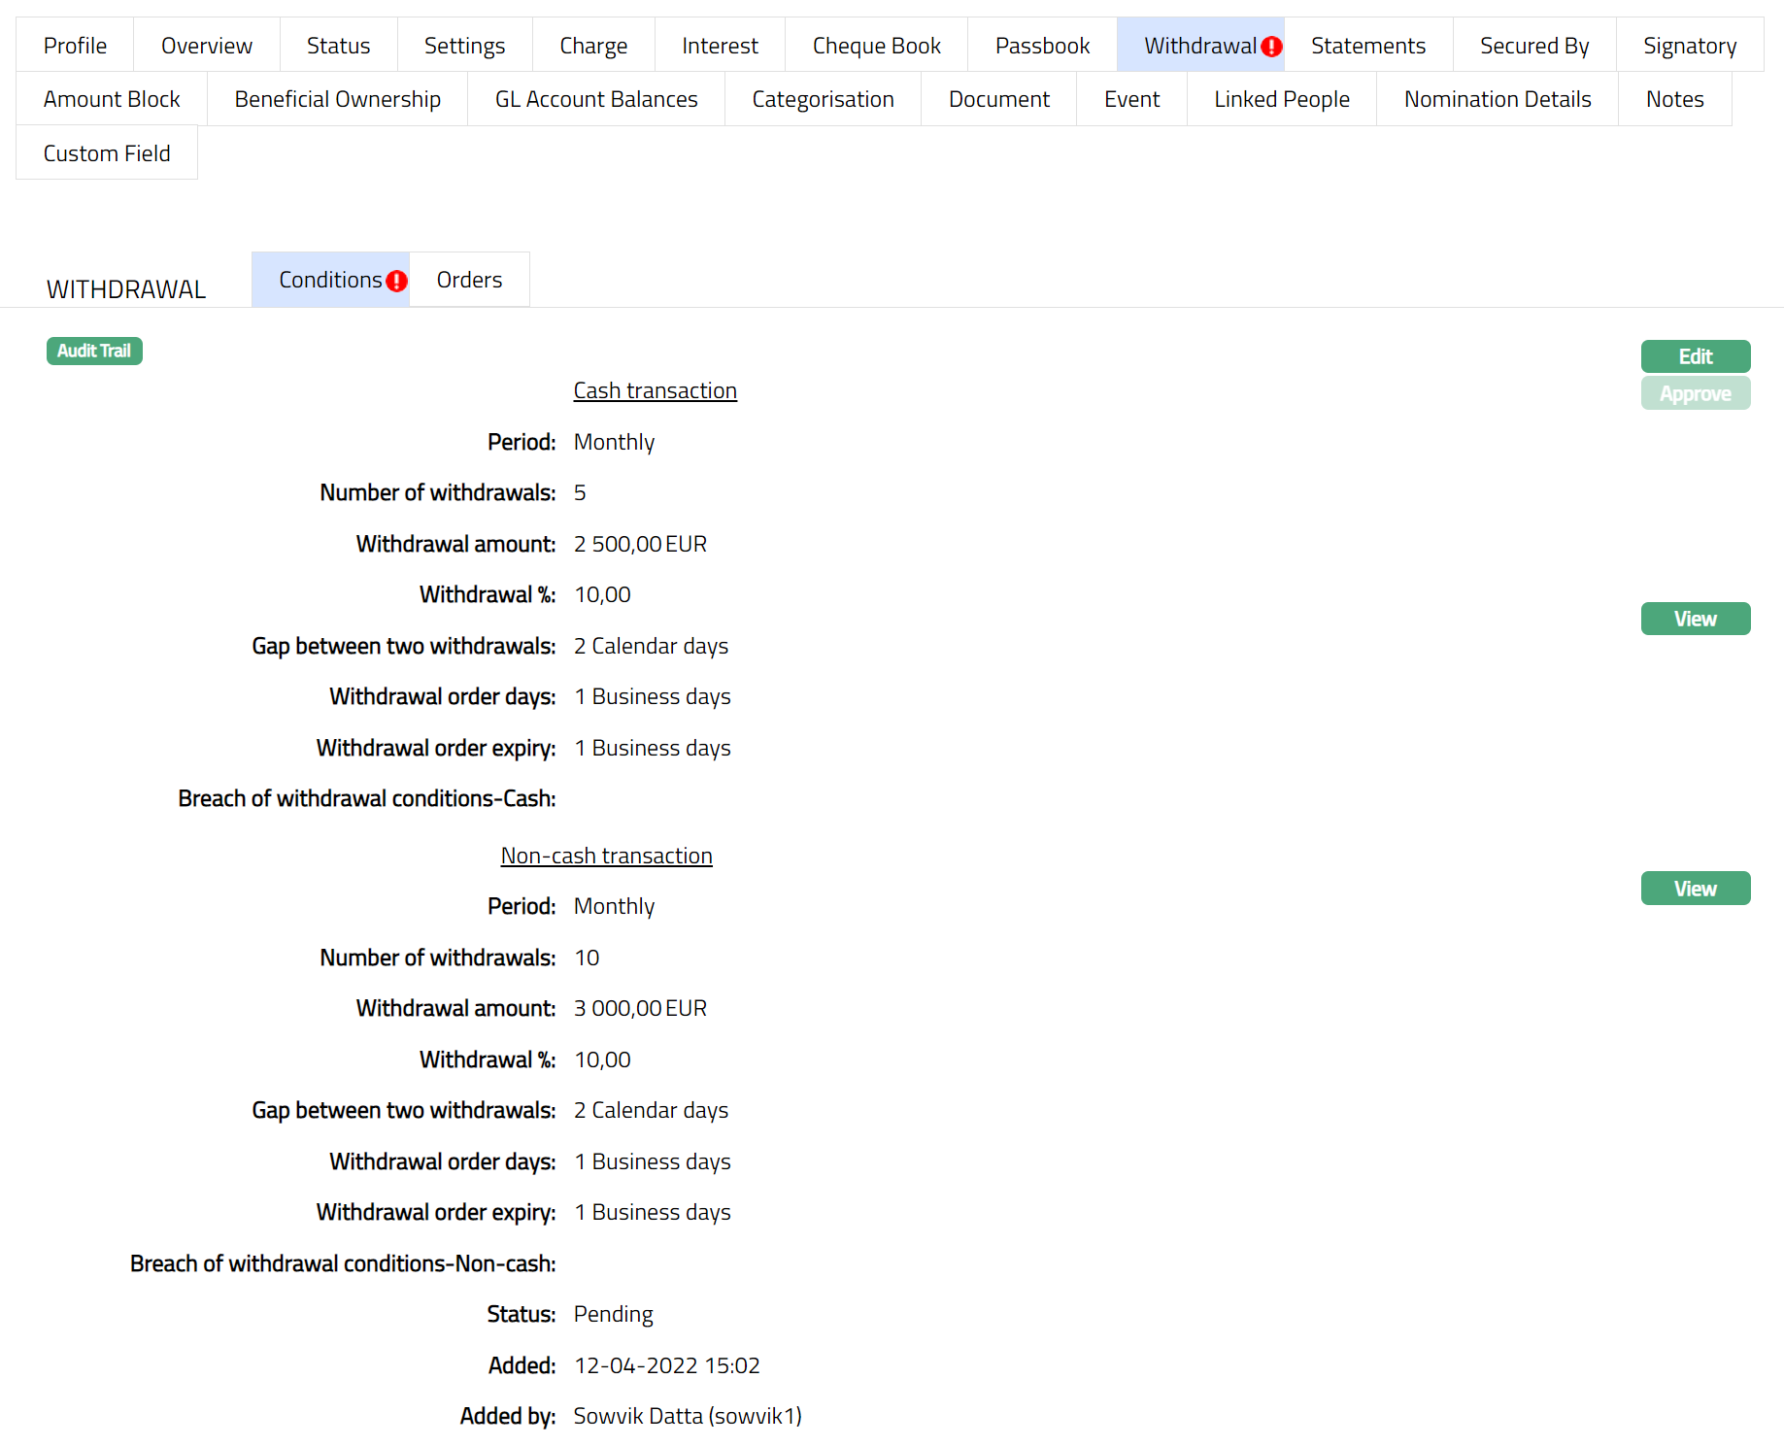Click the red warning icon beside Conditions
Screen dimensions: 1784x1446
point(396,281)
